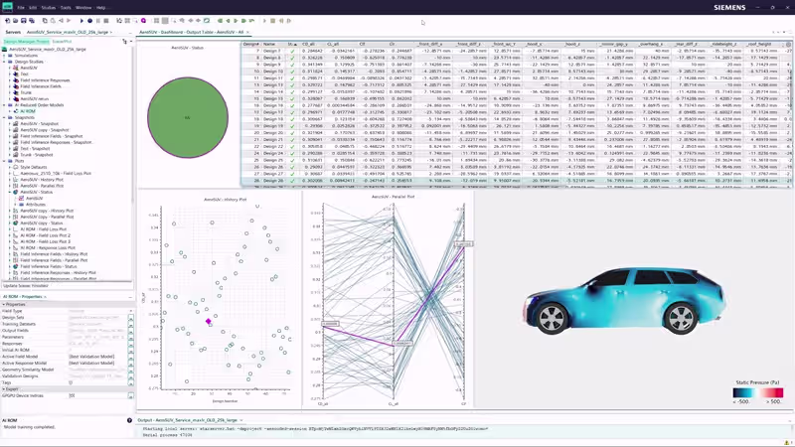
Task: Select Style Defaults tree item
Action: click(34, 167)
